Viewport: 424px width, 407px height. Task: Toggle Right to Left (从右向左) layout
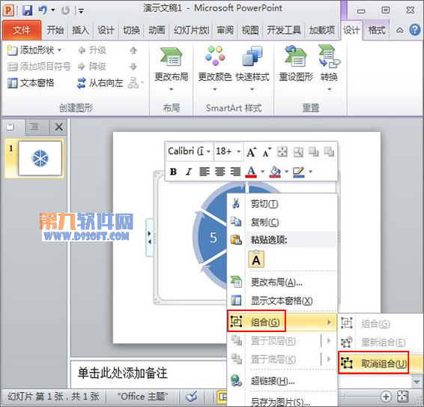(x=100, y=82)
